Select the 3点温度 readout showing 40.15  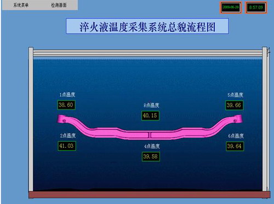[150, 115]
